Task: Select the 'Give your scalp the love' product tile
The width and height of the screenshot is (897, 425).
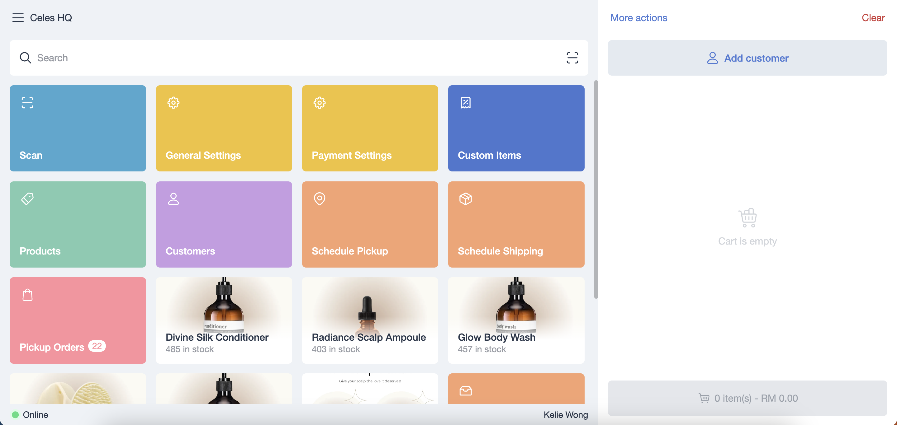Action: [x=370, y=389]
